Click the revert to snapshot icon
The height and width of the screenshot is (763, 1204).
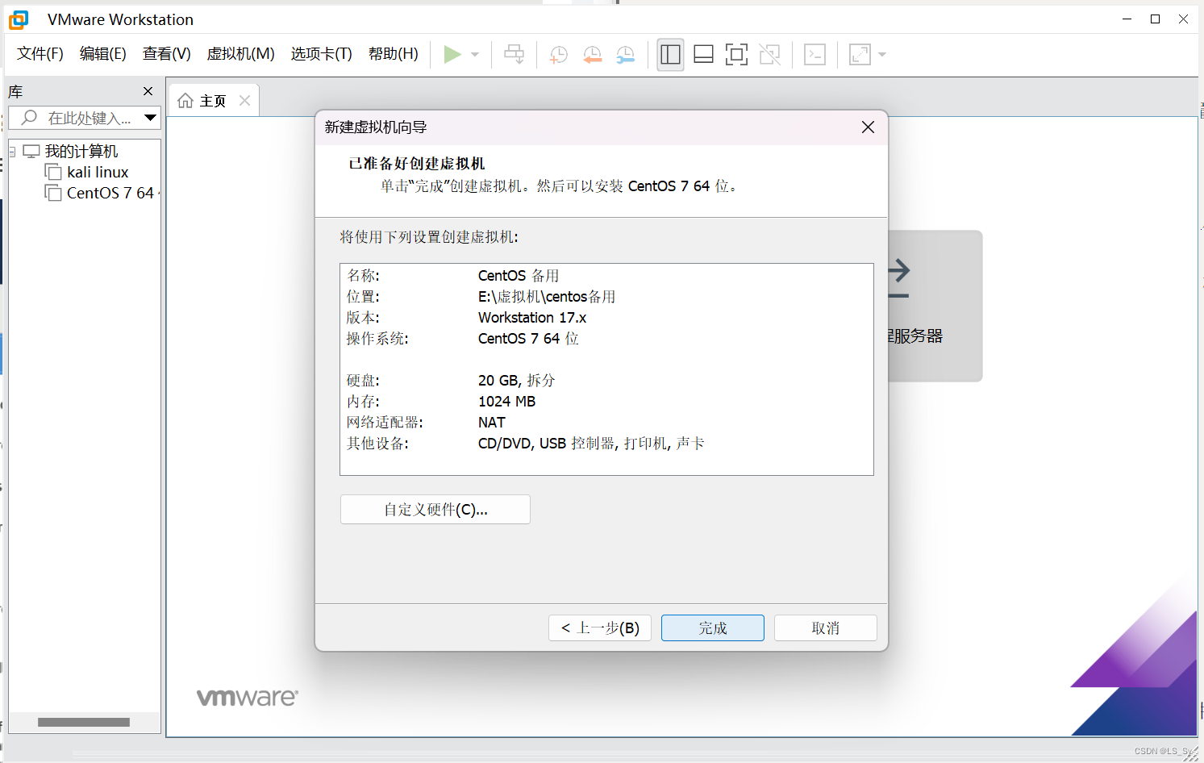592,54
